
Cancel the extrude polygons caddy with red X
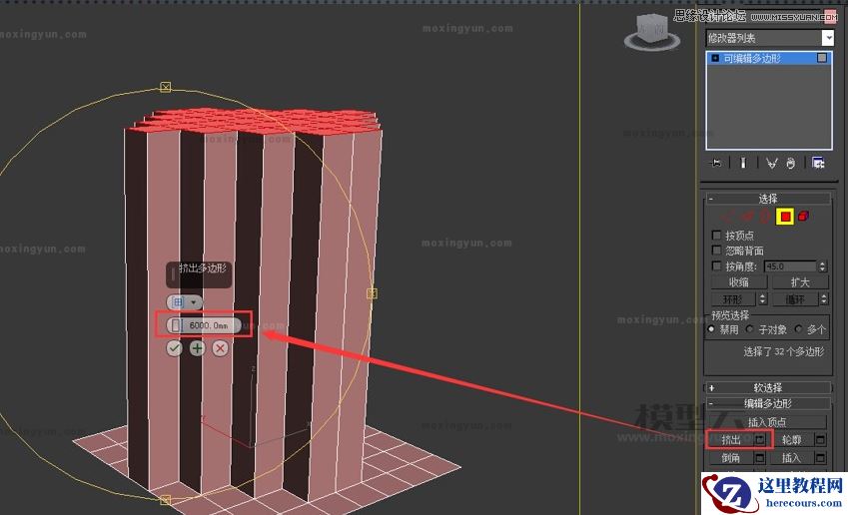[220, 348]
